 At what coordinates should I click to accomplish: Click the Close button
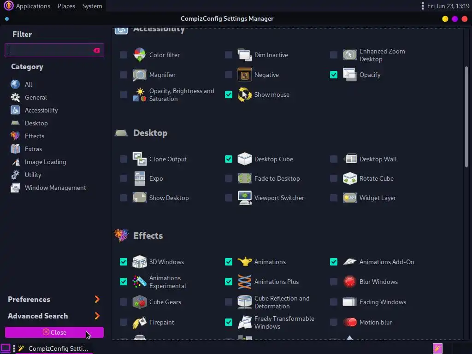54,332
